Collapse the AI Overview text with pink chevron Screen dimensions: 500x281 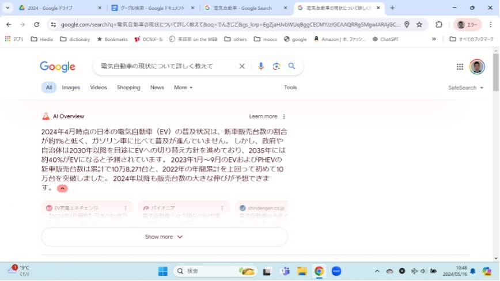click(62, 188)
